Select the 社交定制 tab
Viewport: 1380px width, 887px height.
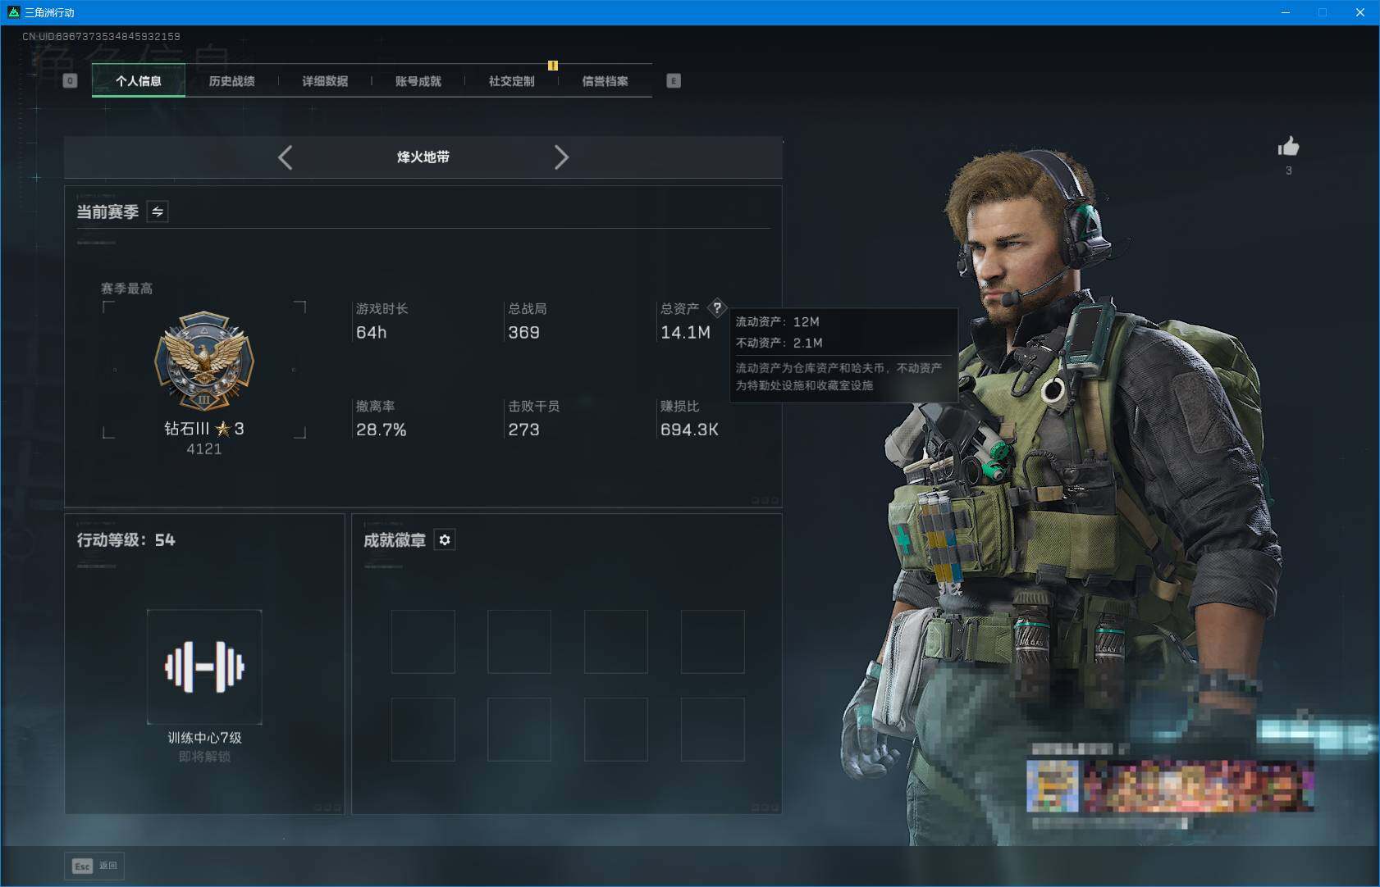512,80
